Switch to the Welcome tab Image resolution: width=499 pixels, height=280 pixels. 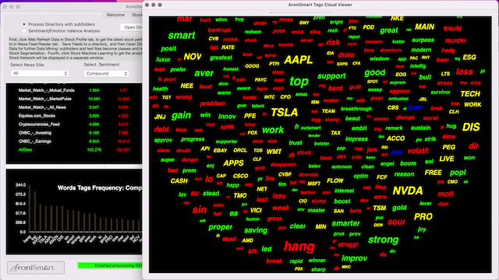tap(115, 15)
